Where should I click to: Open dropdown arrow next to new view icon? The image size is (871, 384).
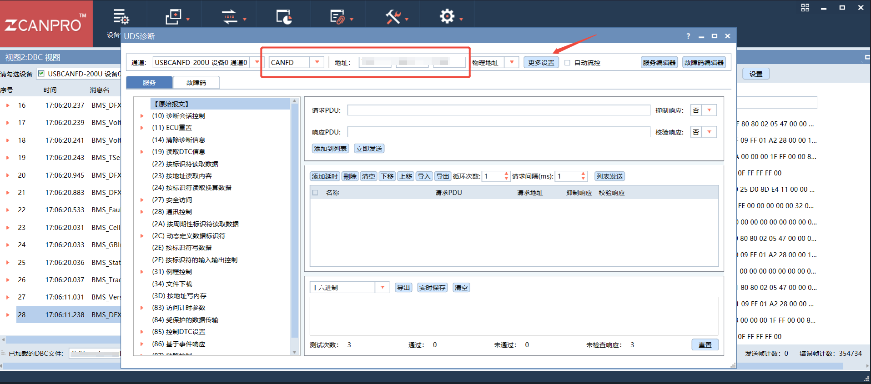click(x=188, y=19)
